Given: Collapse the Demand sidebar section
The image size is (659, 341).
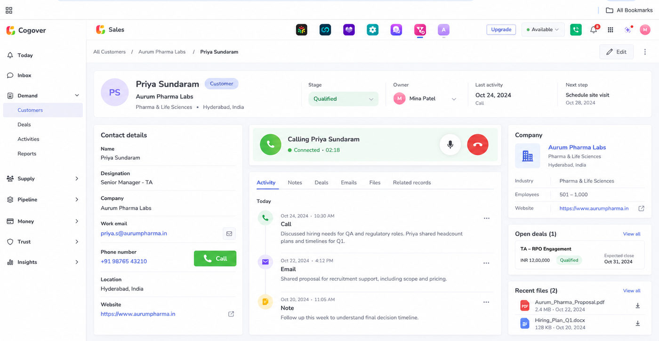Looking at the screenshot, I should tap(77, 96).
